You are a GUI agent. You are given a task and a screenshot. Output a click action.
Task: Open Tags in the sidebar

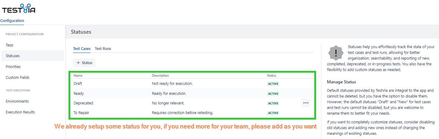coord(9,45)
